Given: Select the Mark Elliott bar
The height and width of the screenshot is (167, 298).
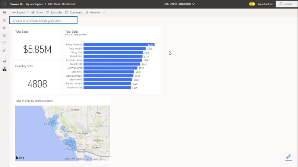Looking at the screenshot, I should [112, 64].
